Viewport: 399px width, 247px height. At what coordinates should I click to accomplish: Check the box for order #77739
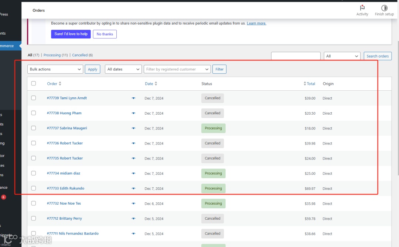(34, 98)
